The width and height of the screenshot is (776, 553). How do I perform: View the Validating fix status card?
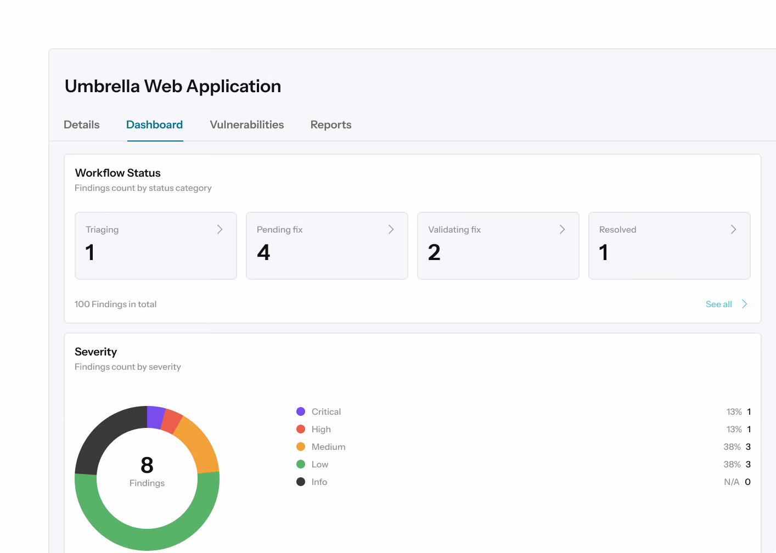[498, 246]
